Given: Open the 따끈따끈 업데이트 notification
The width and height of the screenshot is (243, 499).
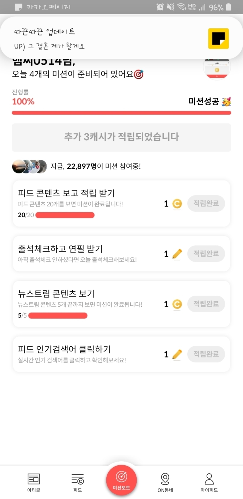Looking at the screenshot, I should [105, 39].
